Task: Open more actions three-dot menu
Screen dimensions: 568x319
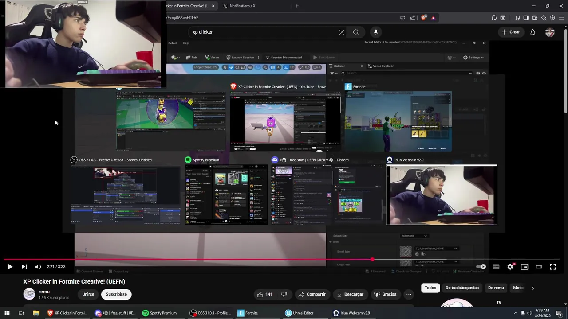Action: pos(409,294)
